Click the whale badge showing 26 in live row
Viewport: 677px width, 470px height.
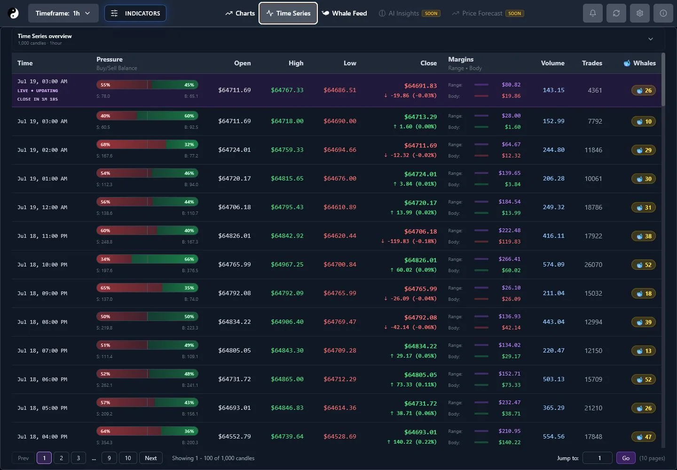click(644, 90)
